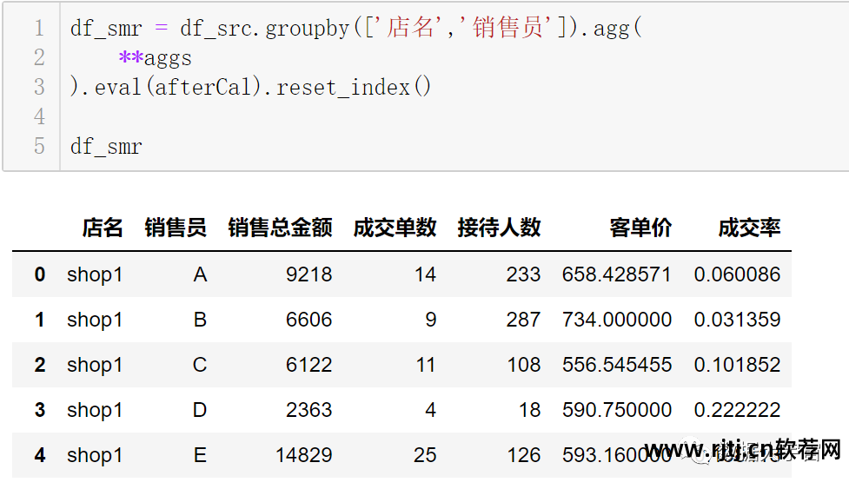Screen dimensions: 849x489
Task: Click the 接待人数 column header
Action: pyautogui.click(x=499, y=228)
